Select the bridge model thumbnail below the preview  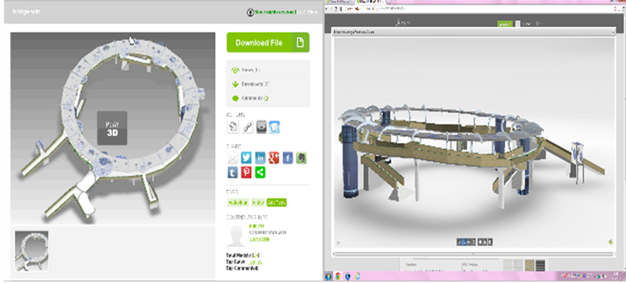click(31, 250)
